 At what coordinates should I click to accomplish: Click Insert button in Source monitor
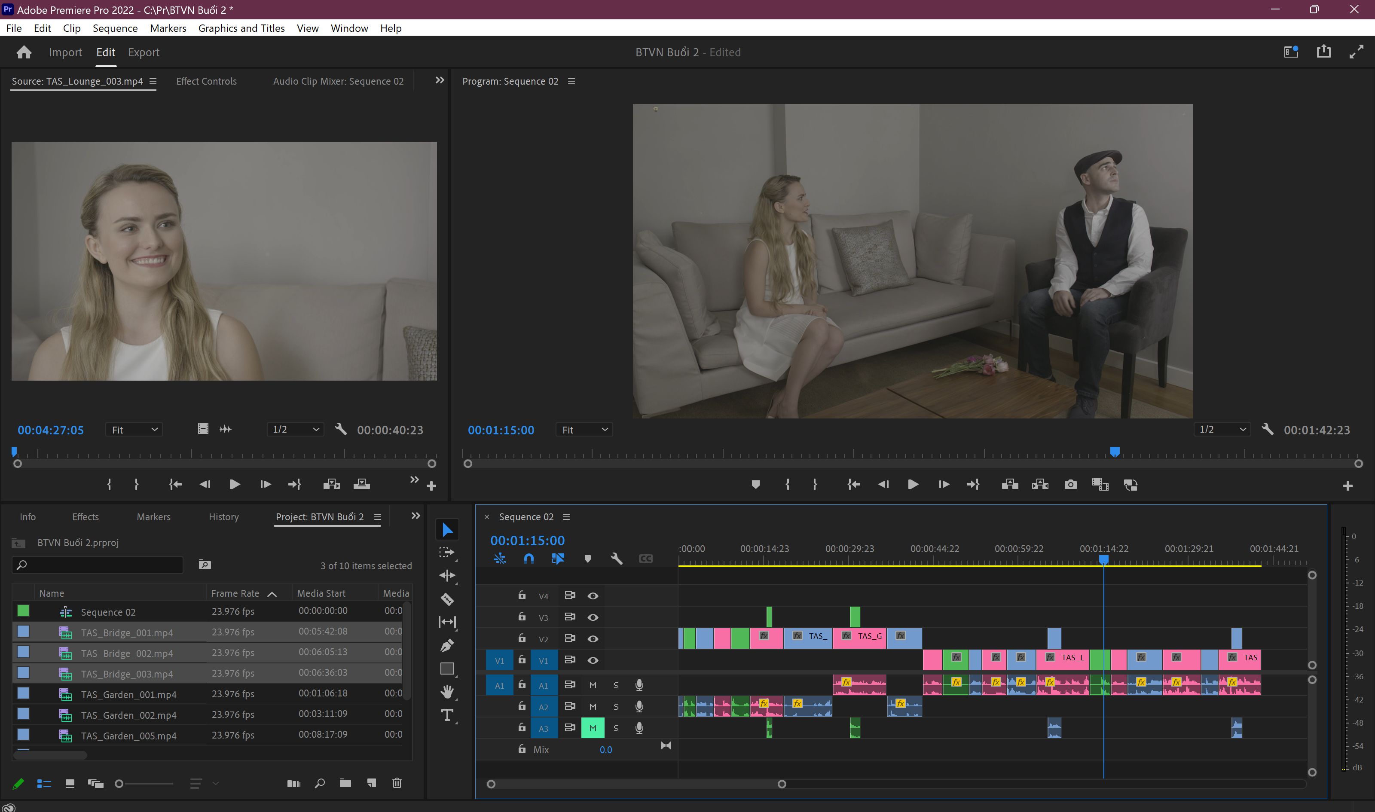[332, 484]
